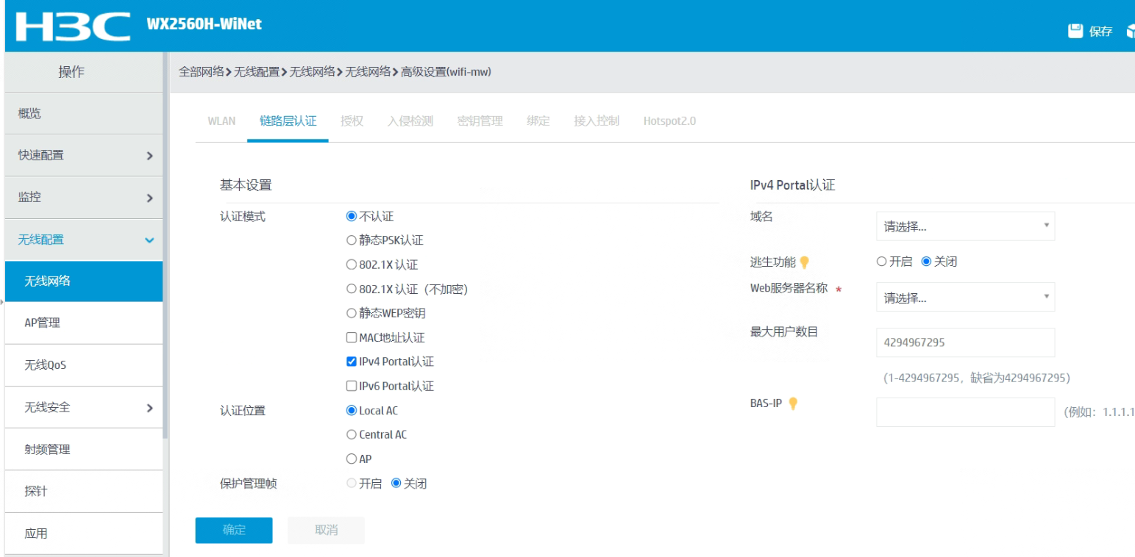The width and height of the screenshot is (1135, 557).
Task: Enable 逃生功能 with 开启 radio
Action: pyautogui.click(x=881, y=262)
